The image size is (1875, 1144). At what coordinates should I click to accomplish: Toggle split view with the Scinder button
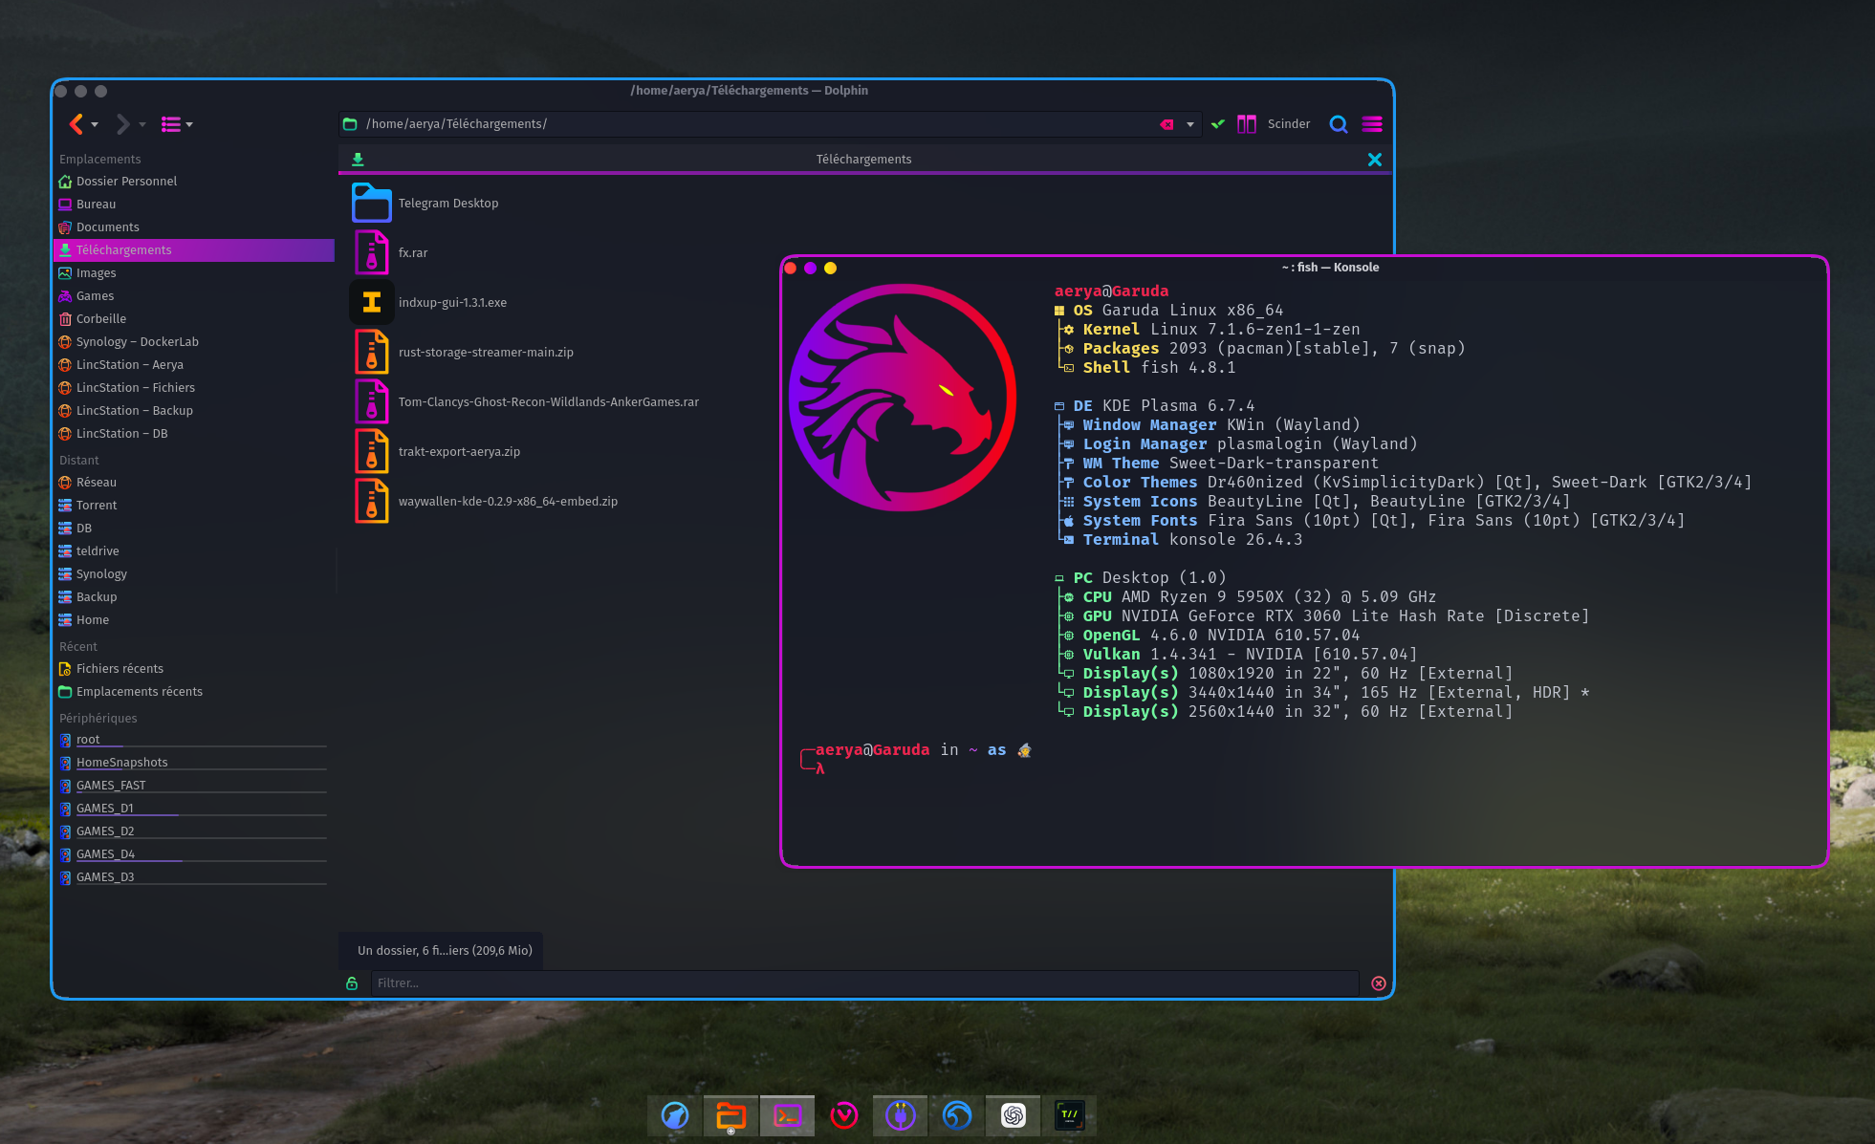[x=1274, y=124]
